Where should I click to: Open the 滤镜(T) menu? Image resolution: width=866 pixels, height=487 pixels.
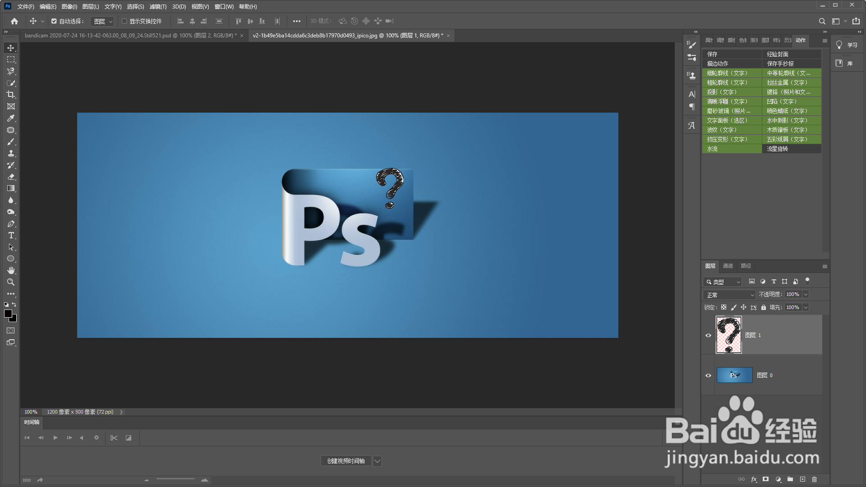point(158,7)
